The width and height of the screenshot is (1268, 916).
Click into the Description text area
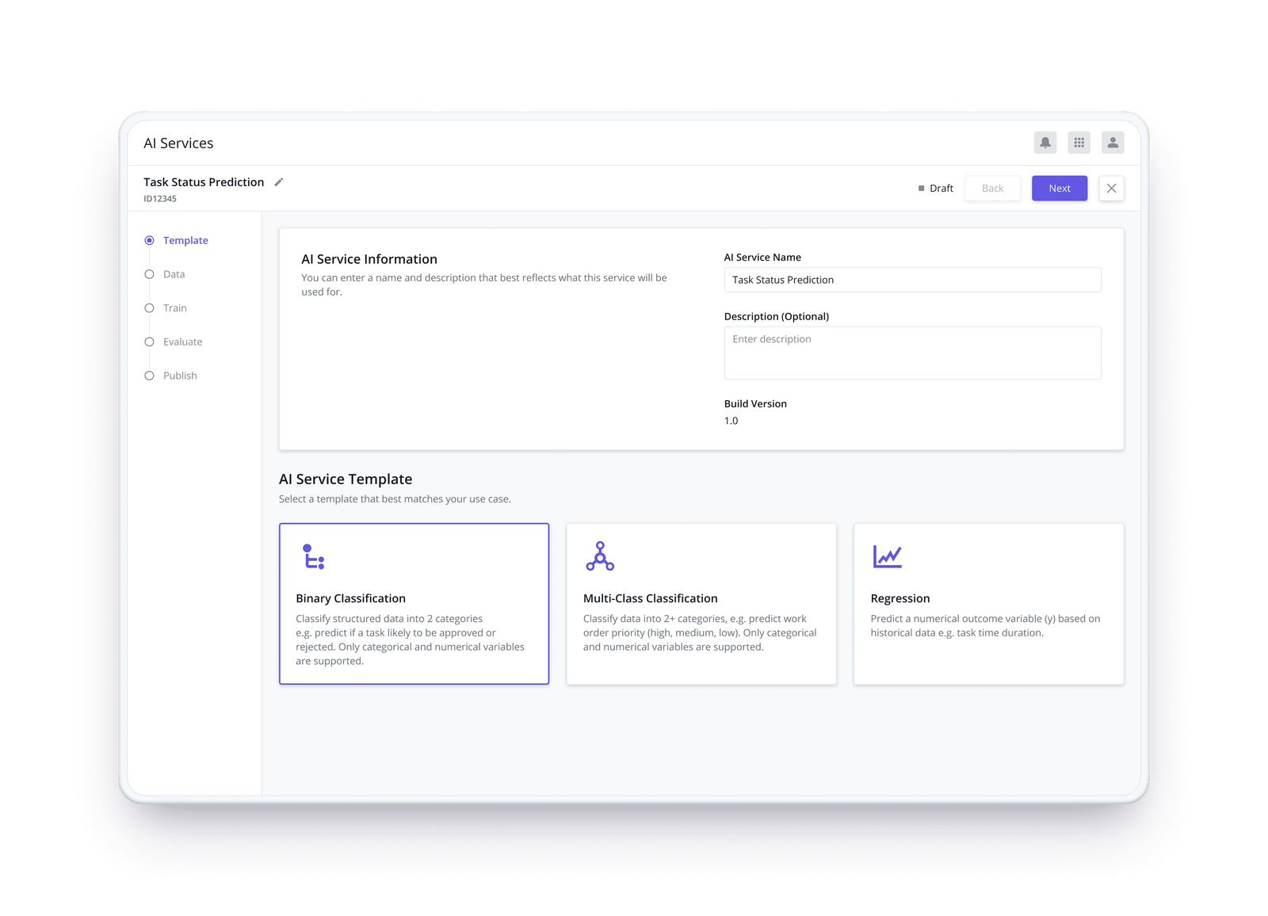click(x=912, y=353)
